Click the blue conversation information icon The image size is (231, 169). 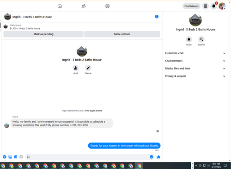(157, 17)
